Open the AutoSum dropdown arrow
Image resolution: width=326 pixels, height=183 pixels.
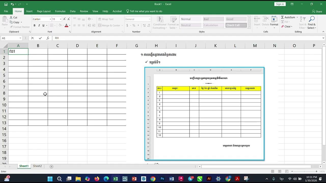pos(297,17)
